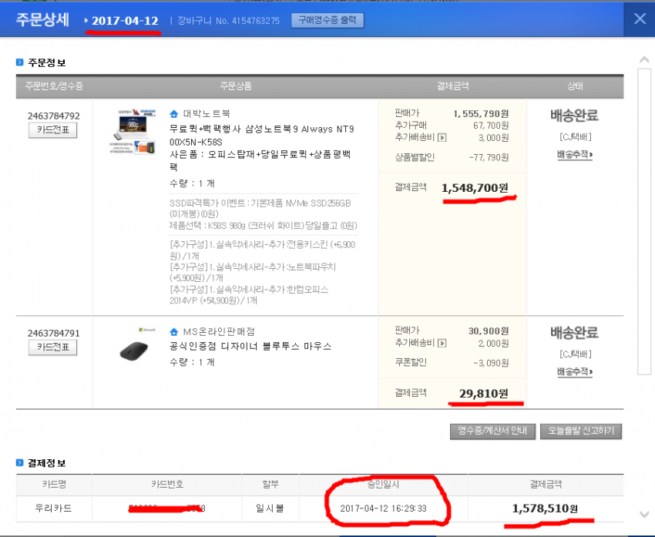Open the MS온라인판매점 seller store link
The width and height of the screenshot is (655, 537).
click(x=219, y=331)
